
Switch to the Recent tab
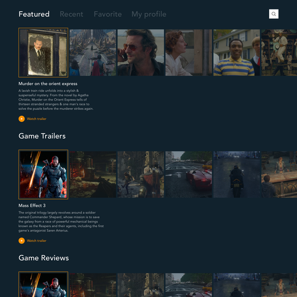tap(71, 14)
